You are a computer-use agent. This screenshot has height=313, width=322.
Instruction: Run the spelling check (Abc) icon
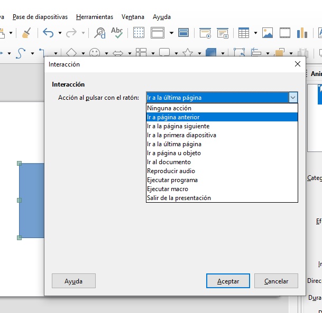point(117,33)
